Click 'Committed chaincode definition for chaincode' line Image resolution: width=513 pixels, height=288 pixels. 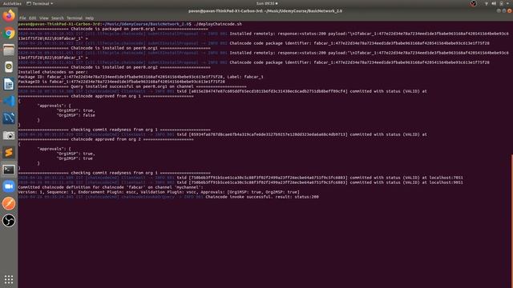111,187
